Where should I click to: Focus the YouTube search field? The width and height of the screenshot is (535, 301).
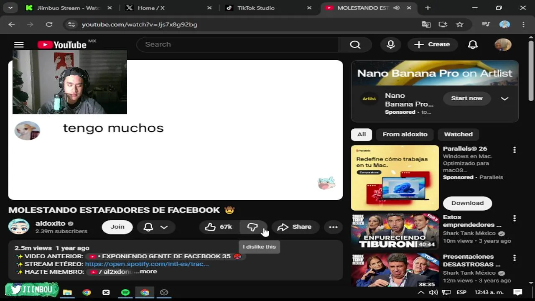pyautogui.click(x=237, y=44)
